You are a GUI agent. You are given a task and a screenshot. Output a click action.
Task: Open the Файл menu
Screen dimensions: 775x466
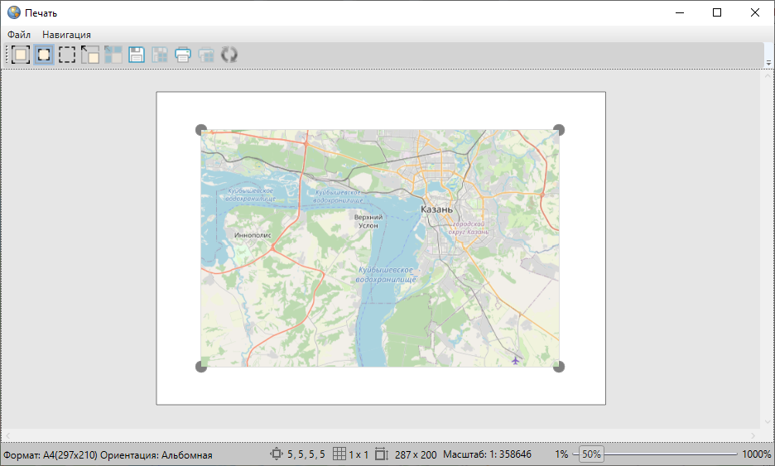point(19,35)
